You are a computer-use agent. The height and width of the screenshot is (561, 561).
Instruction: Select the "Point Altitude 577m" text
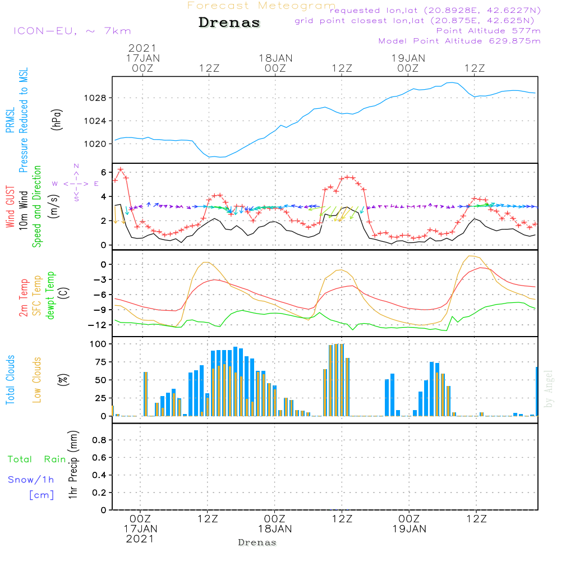[x=489, y=31]
